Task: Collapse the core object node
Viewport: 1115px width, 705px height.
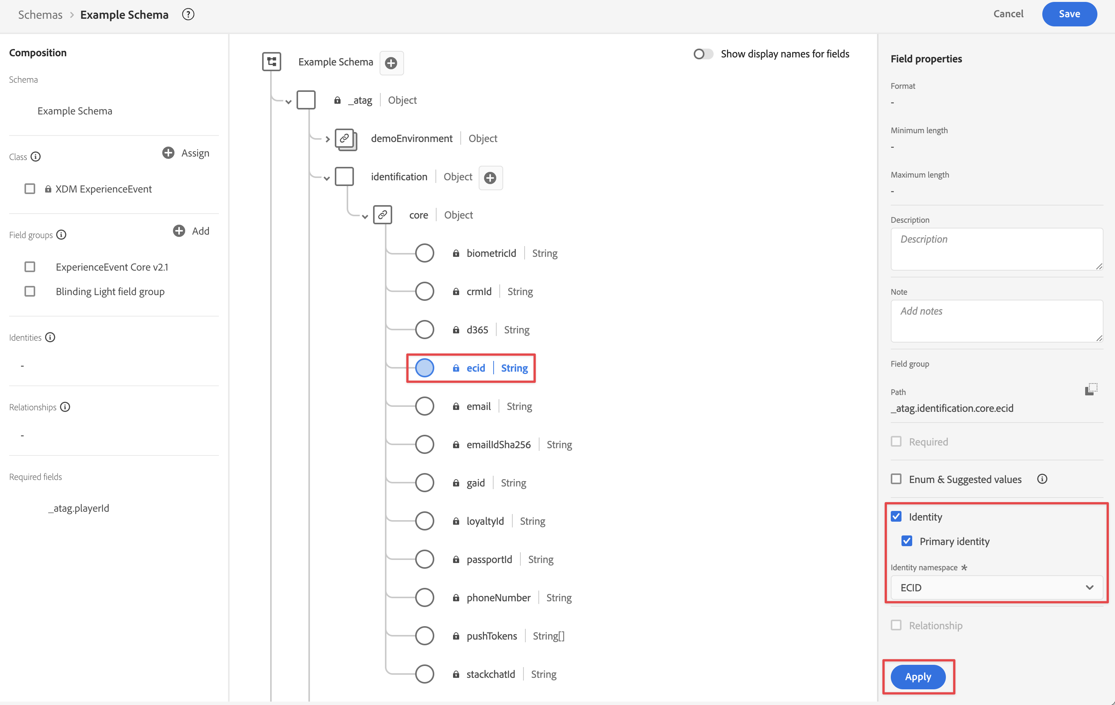Action: click(365, 216)
